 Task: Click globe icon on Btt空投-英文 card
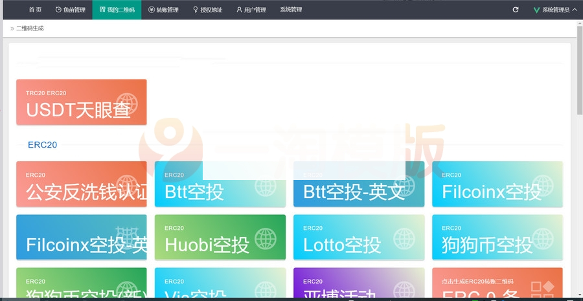[x=405, y=187]
